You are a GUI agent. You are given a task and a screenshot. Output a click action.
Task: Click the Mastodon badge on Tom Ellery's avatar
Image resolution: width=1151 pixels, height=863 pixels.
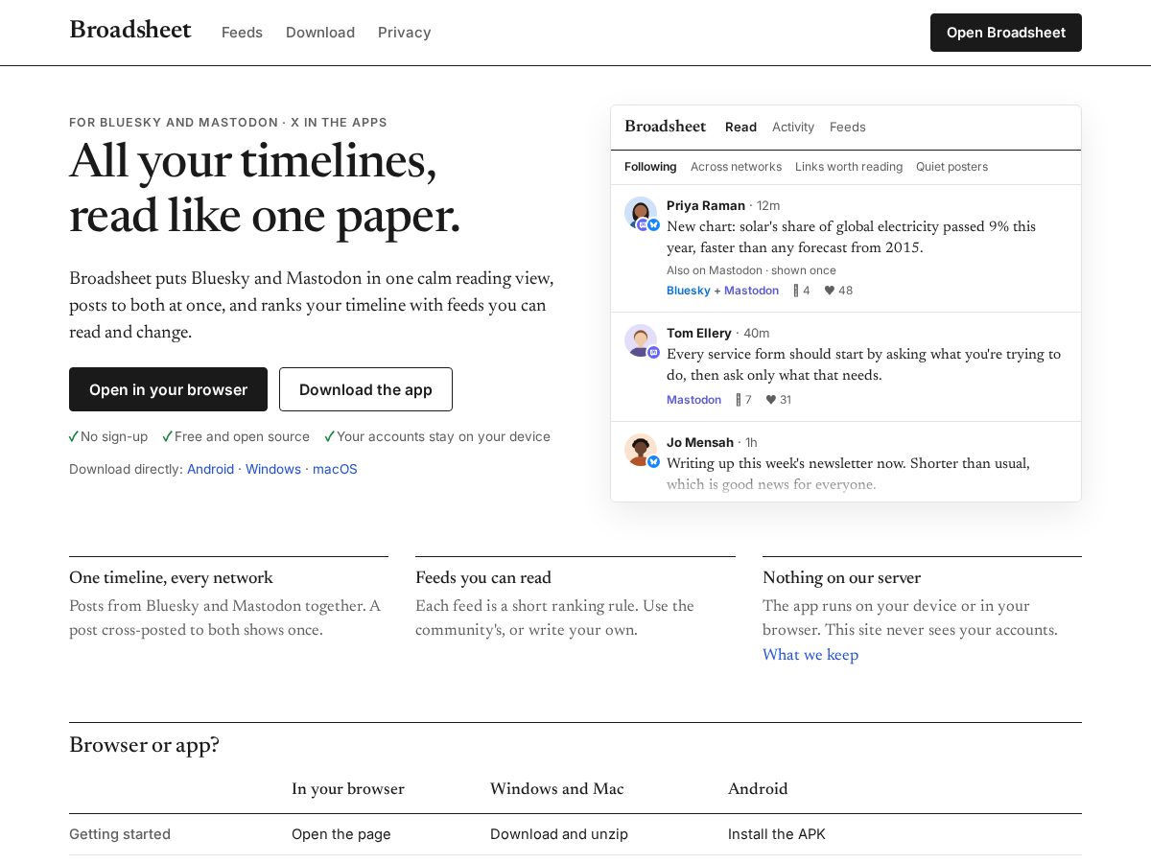[653, 352]
